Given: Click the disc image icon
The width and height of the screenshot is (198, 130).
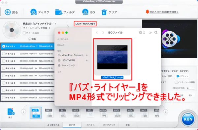Looking at the screenshot, I should pyautogui.click(x=12, y=30).
